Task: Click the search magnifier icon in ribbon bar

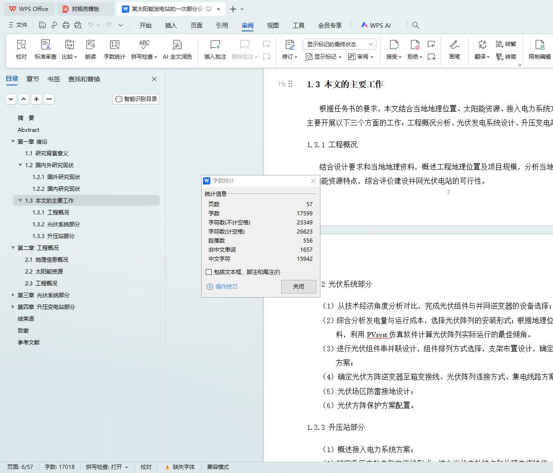Action: (x=416, y=25)
